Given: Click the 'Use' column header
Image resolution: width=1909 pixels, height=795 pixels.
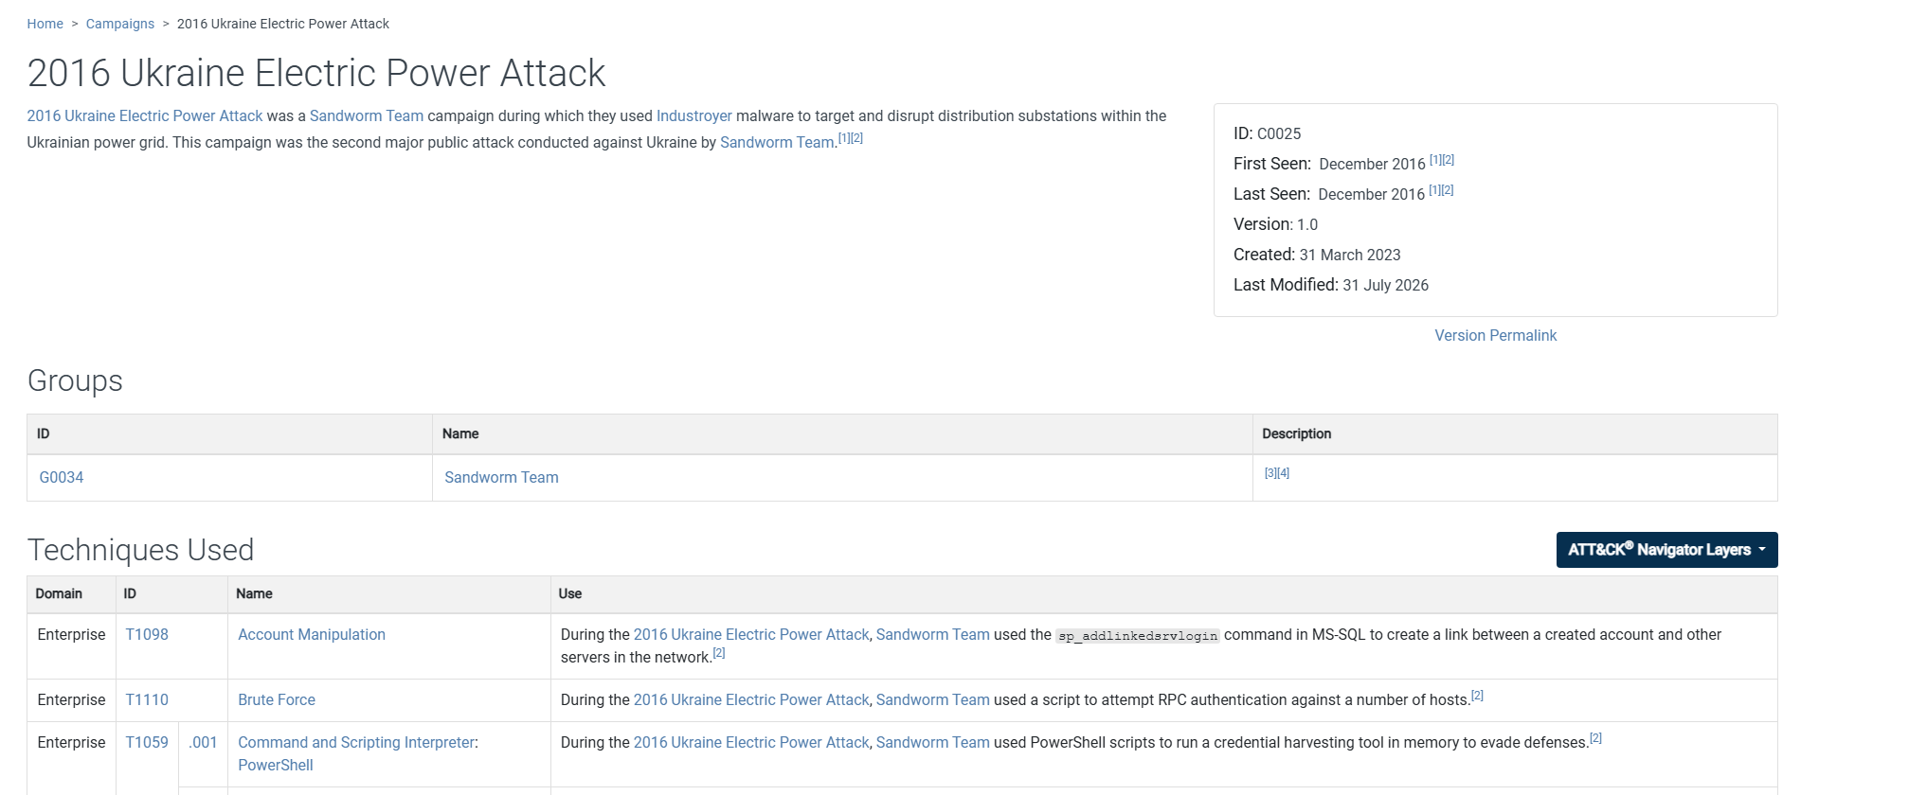Looking at the screenshot, I should click(570, 593).
